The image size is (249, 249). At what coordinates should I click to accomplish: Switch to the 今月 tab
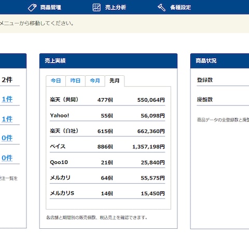tap(95, 81)
